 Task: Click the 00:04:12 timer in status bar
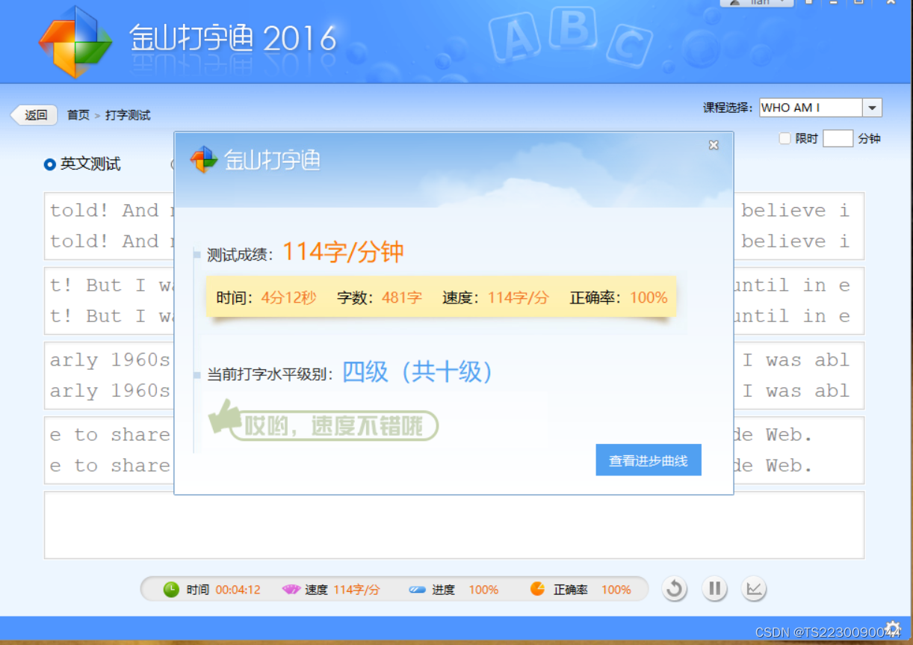(x=238, y=590)
